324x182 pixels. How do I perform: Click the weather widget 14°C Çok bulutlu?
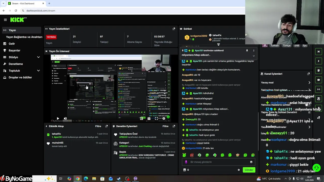click(x=269, y=179)
